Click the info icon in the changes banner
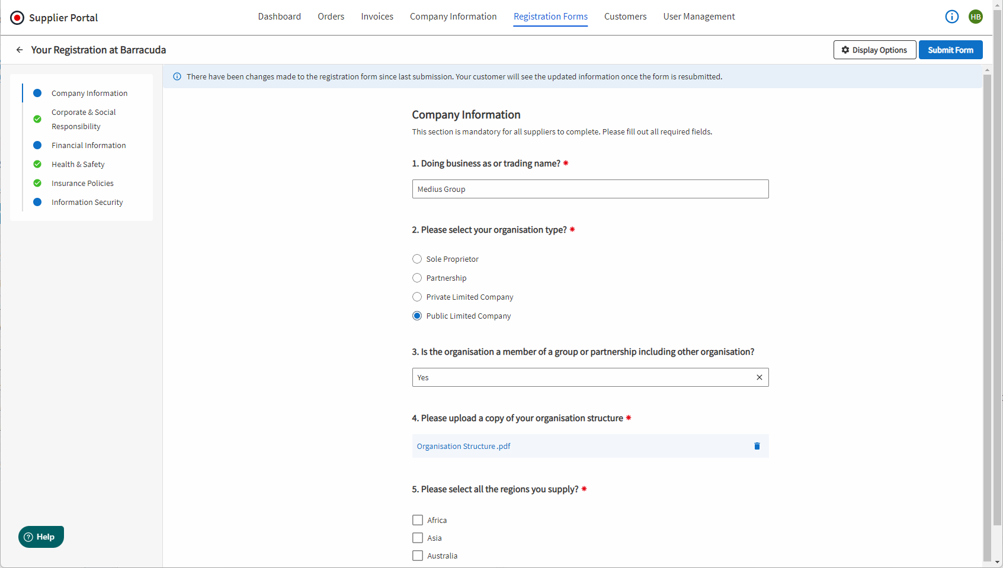 tap(177, 76)
